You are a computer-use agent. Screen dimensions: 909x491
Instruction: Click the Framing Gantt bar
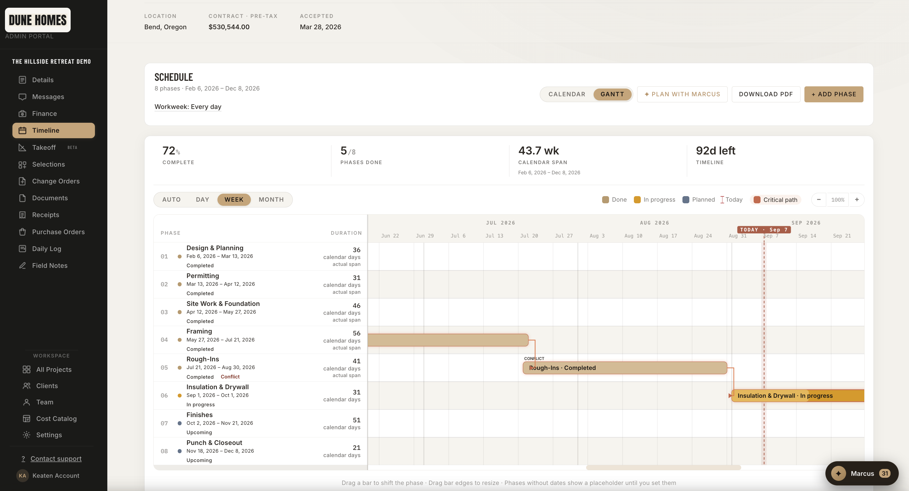coord(448,340)
